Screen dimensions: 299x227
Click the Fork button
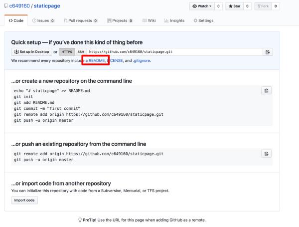263,6
